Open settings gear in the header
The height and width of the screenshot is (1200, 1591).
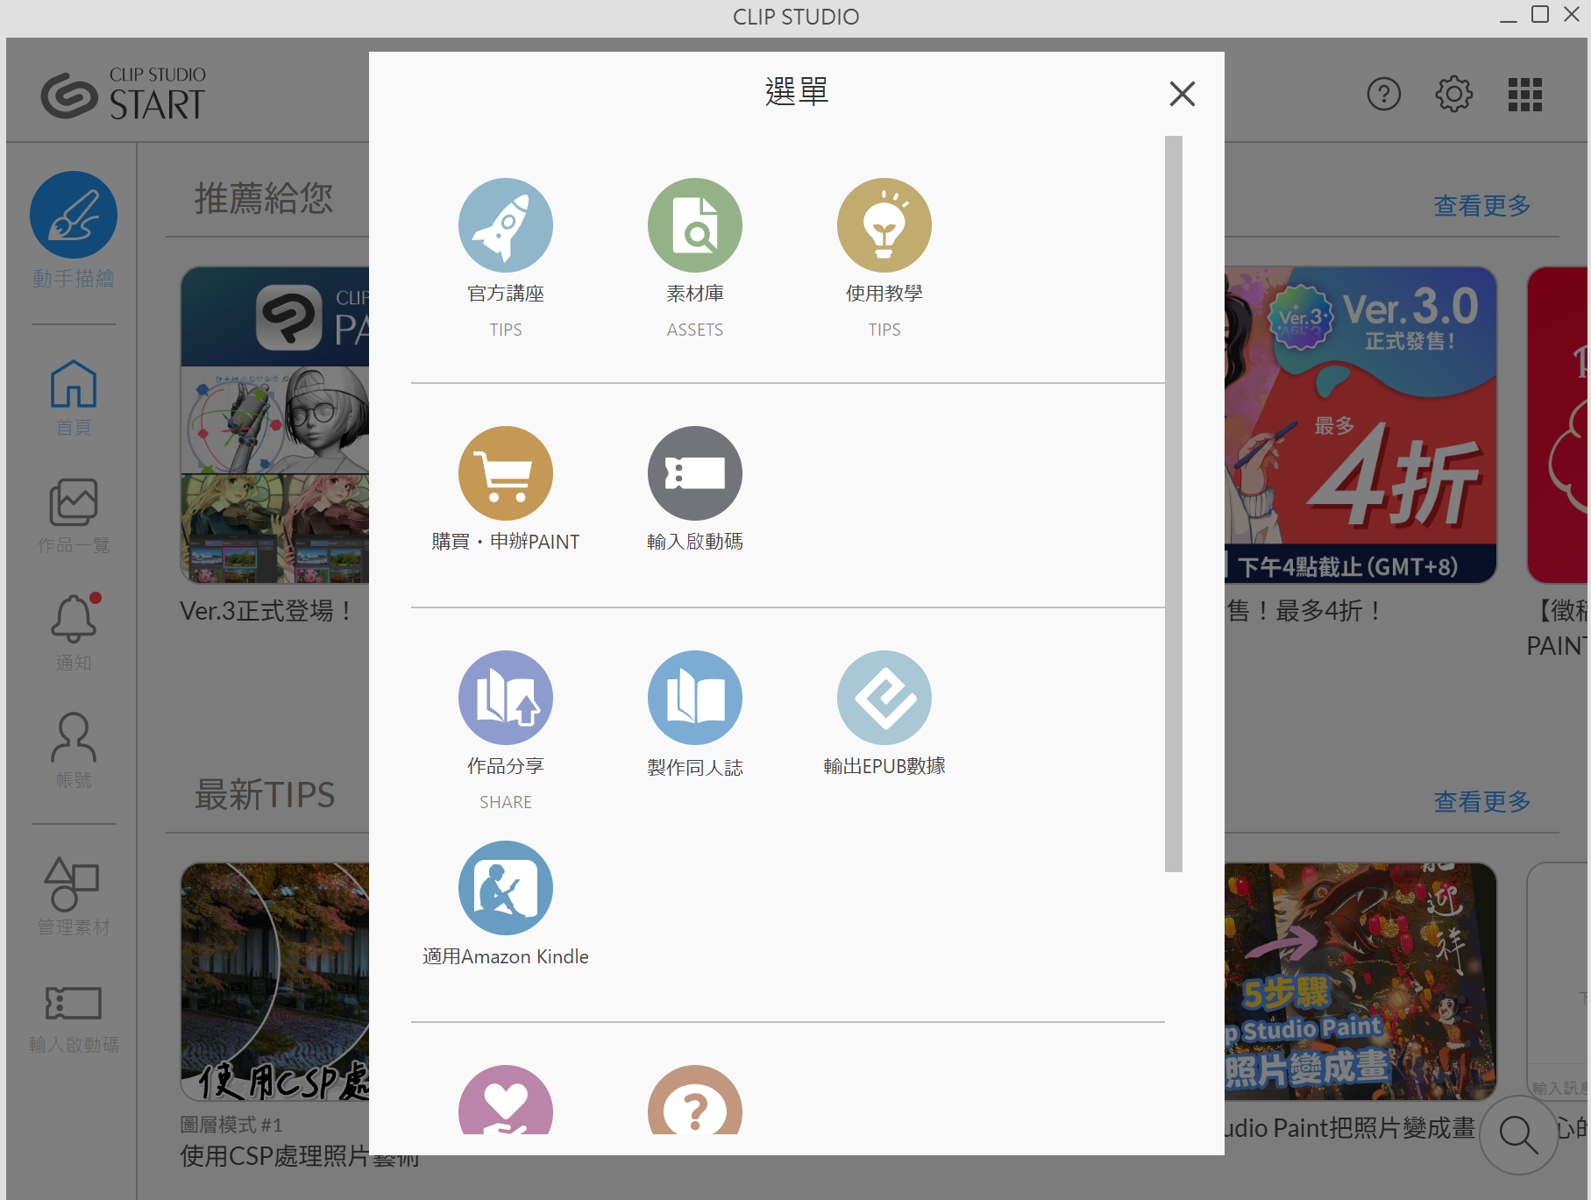[x=1454, y=94]
